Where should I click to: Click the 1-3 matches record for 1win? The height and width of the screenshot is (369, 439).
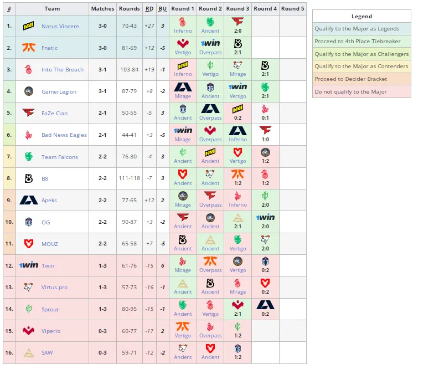click(x=102, y=265)
